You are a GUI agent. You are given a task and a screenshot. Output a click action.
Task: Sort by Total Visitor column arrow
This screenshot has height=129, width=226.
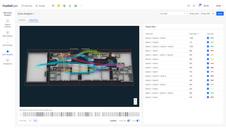click(x=198, y=34)
